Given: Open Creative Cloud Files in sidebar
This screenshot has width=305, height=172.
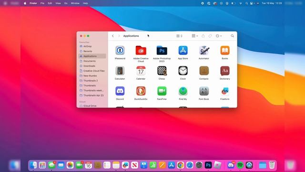Looking at the screenshot, I should point(92,71).
